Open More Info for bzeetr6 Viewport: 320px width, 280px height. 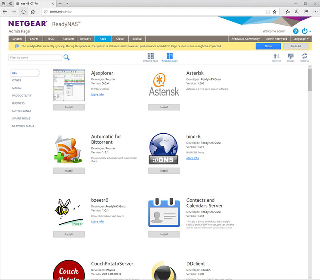point(97,222)
